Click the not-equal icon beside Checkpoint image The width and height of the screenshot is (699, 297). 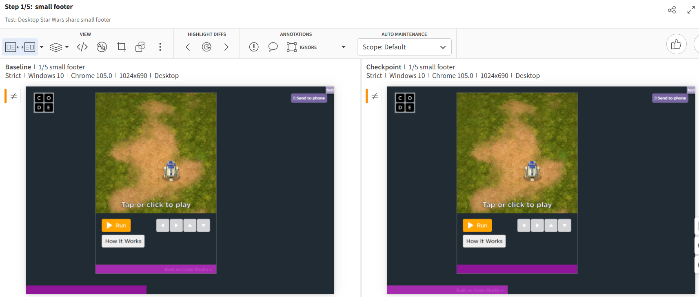[375, 96]
